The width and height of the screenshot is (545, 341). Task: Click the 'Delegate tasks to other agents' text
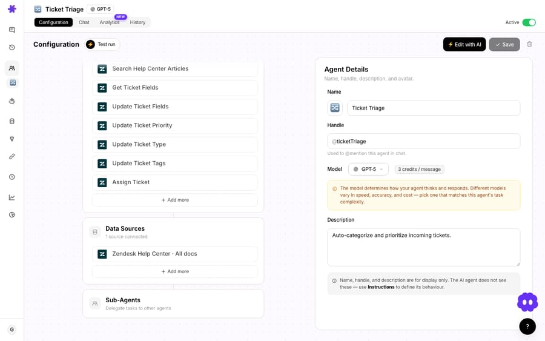(x=138, y=308)
